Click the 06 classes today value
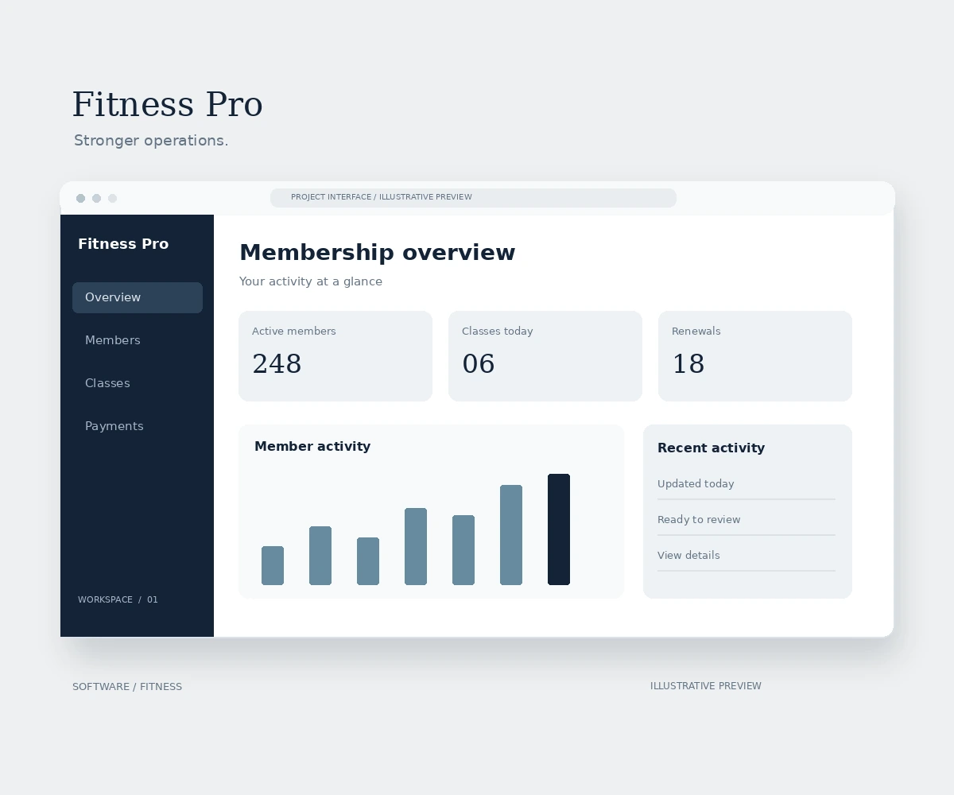Screen dimensions: 954x795 point(479,364)
